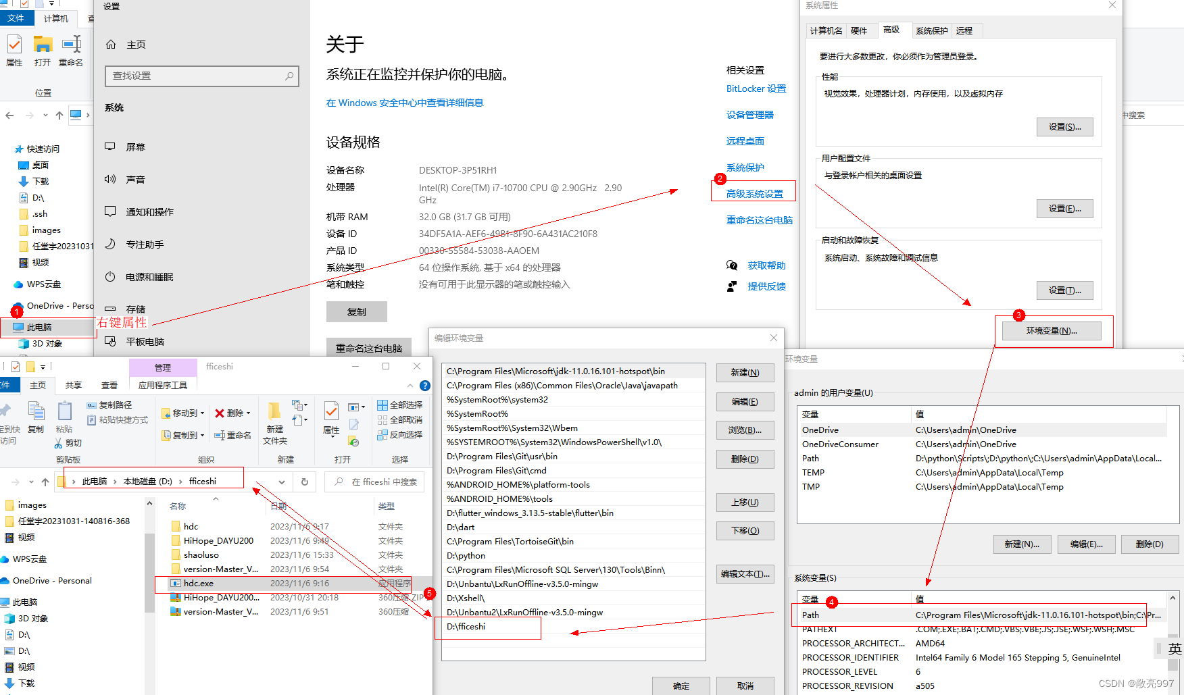
Task: Click up-arrow navigation icon in fficeshi window
Action: coord(45,482)
